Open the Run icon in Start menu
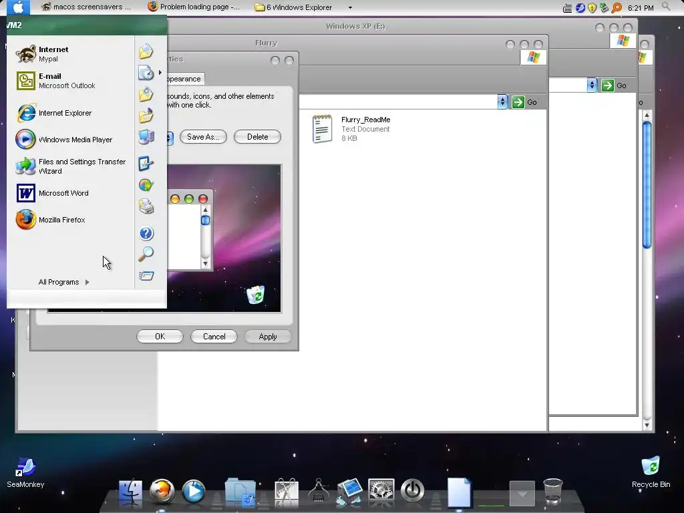Image resolution: width=684 pixels, height=513 pixels. 146,276
